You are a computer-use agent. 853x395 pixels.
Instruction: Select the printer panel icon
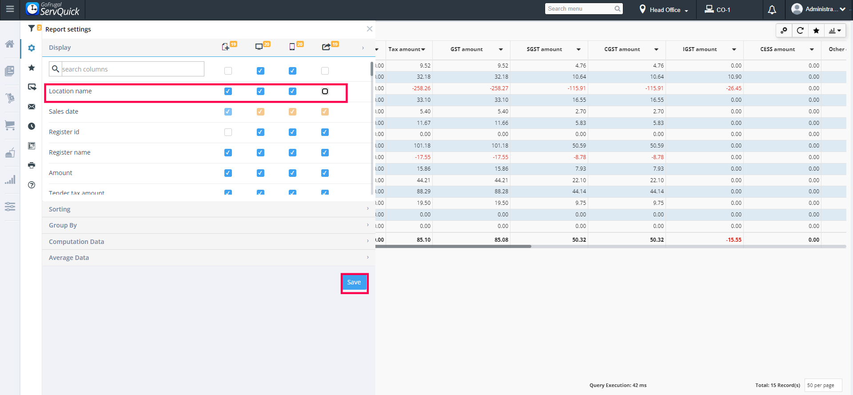32,165
